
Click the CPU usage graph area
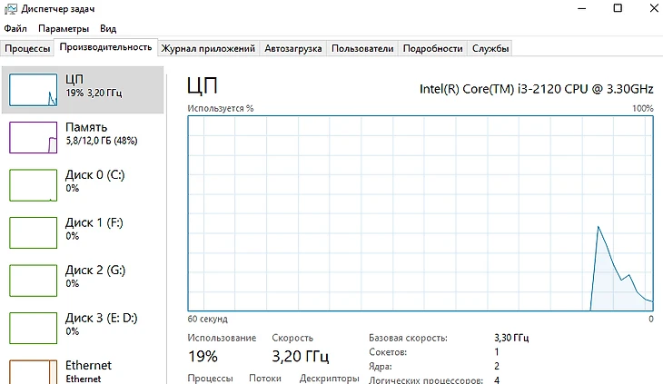click(420, 212)
